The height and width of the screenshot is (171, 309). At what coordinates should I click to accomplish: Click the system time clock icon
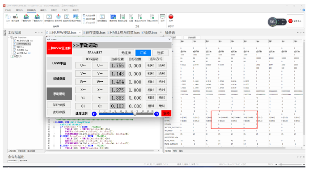point(67,17)
